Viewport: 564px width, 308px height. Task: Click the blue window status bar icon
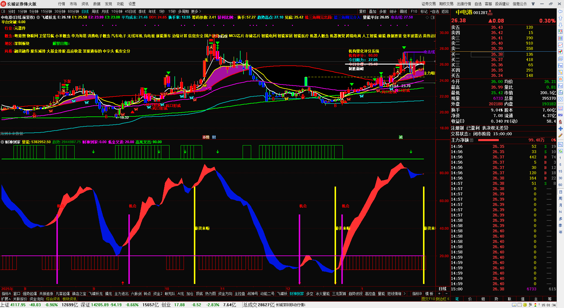514,305
